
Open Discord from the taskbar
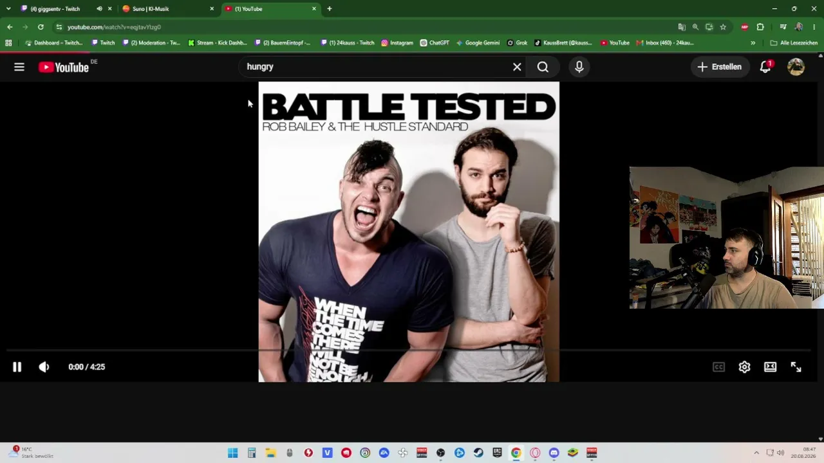[x=554, y=453]
